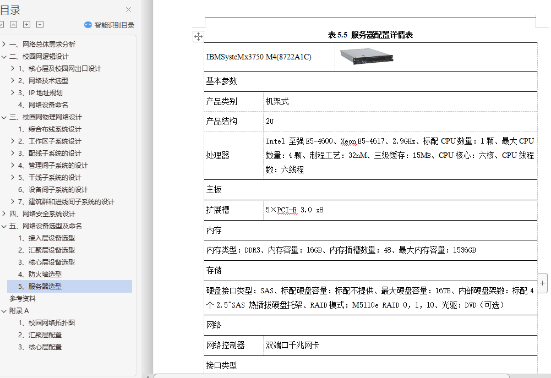Open 1、综合布线系统设计 entry
The image size is (551, 378).
click(x=50, y=129)
